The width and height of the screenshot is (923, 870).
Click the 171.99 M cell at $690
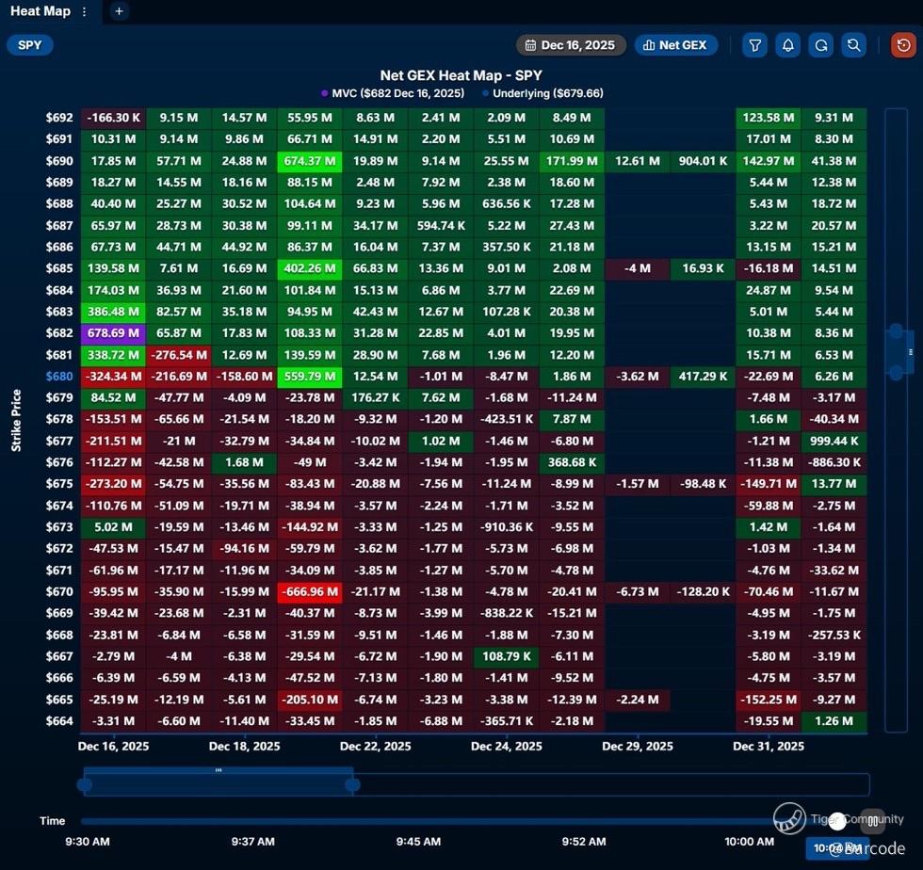click(572, 161)
